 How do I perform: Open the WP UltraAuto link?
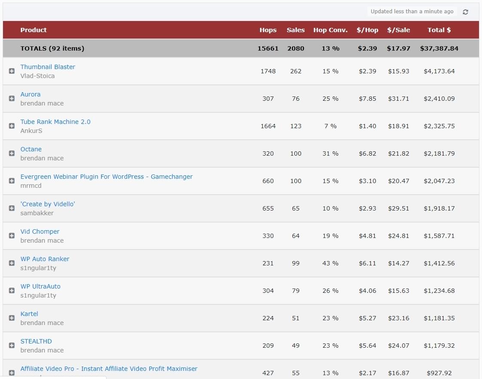40,286
